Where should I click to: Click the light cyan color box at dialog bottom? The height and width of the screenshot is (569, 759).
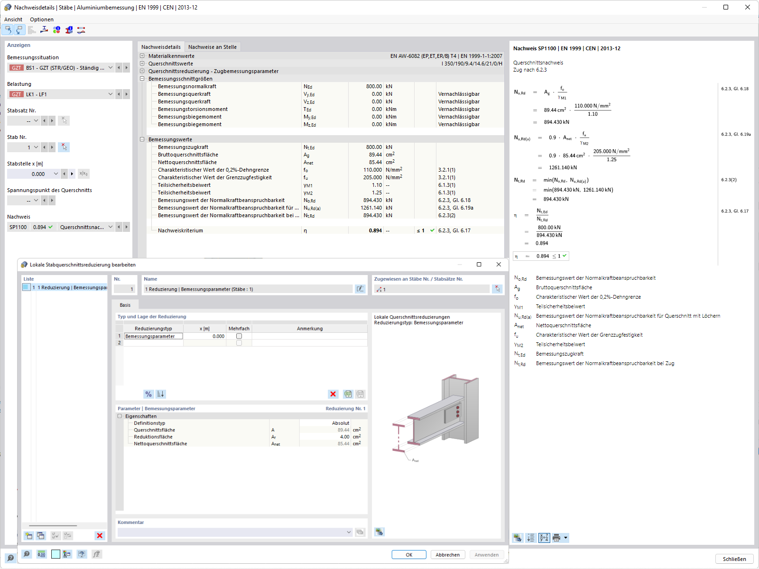[56, 554]
